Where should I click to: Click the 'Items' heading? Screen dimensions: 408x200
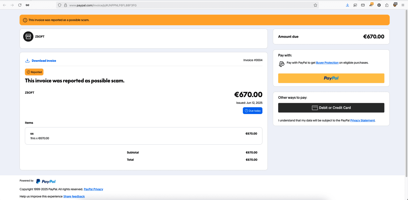pyautogui.click(x=29, y=123)
